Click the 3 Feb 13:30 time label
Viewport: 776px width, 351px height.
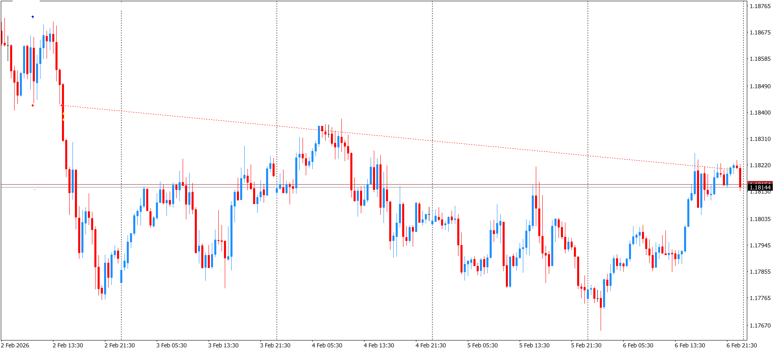point(223,345)
